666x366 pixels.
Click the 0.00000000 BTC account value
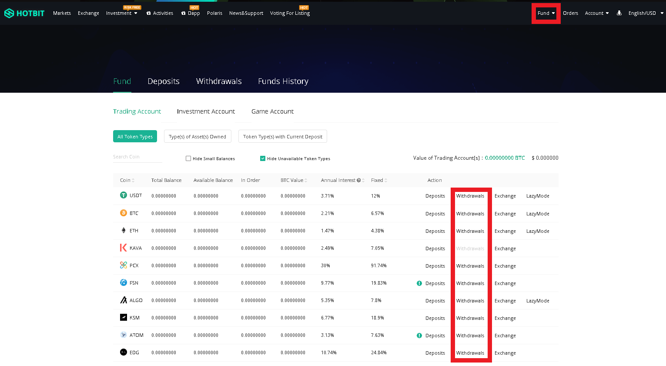[505, 158]
